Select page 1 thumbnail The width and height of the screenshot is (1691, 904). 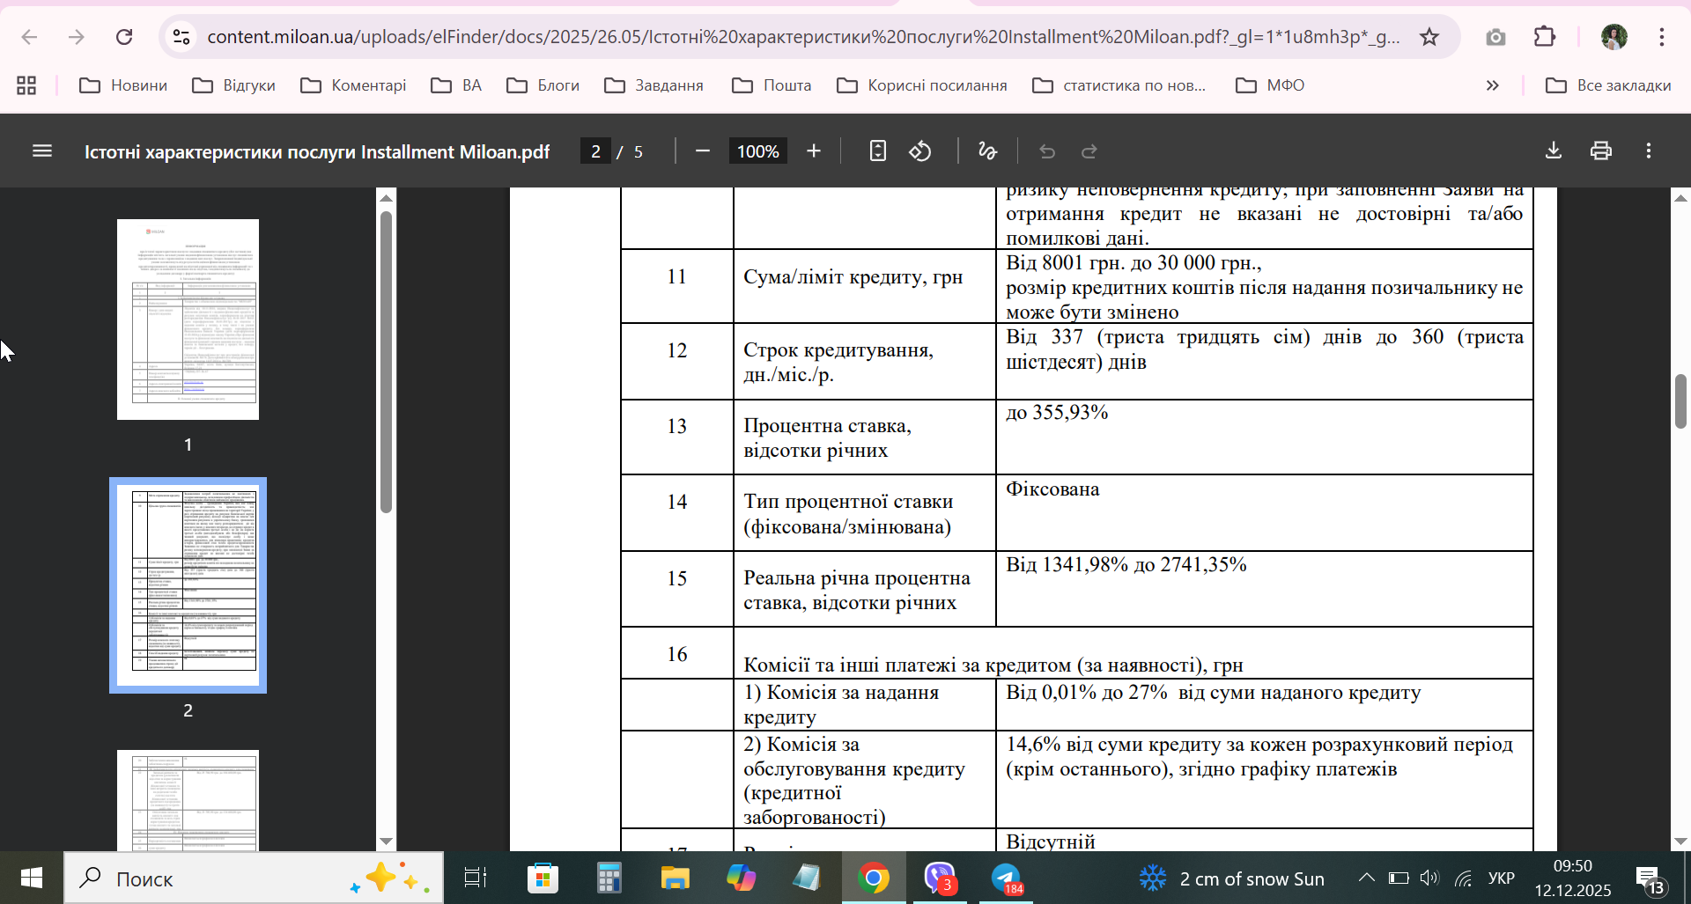click(x=188, y=320)
